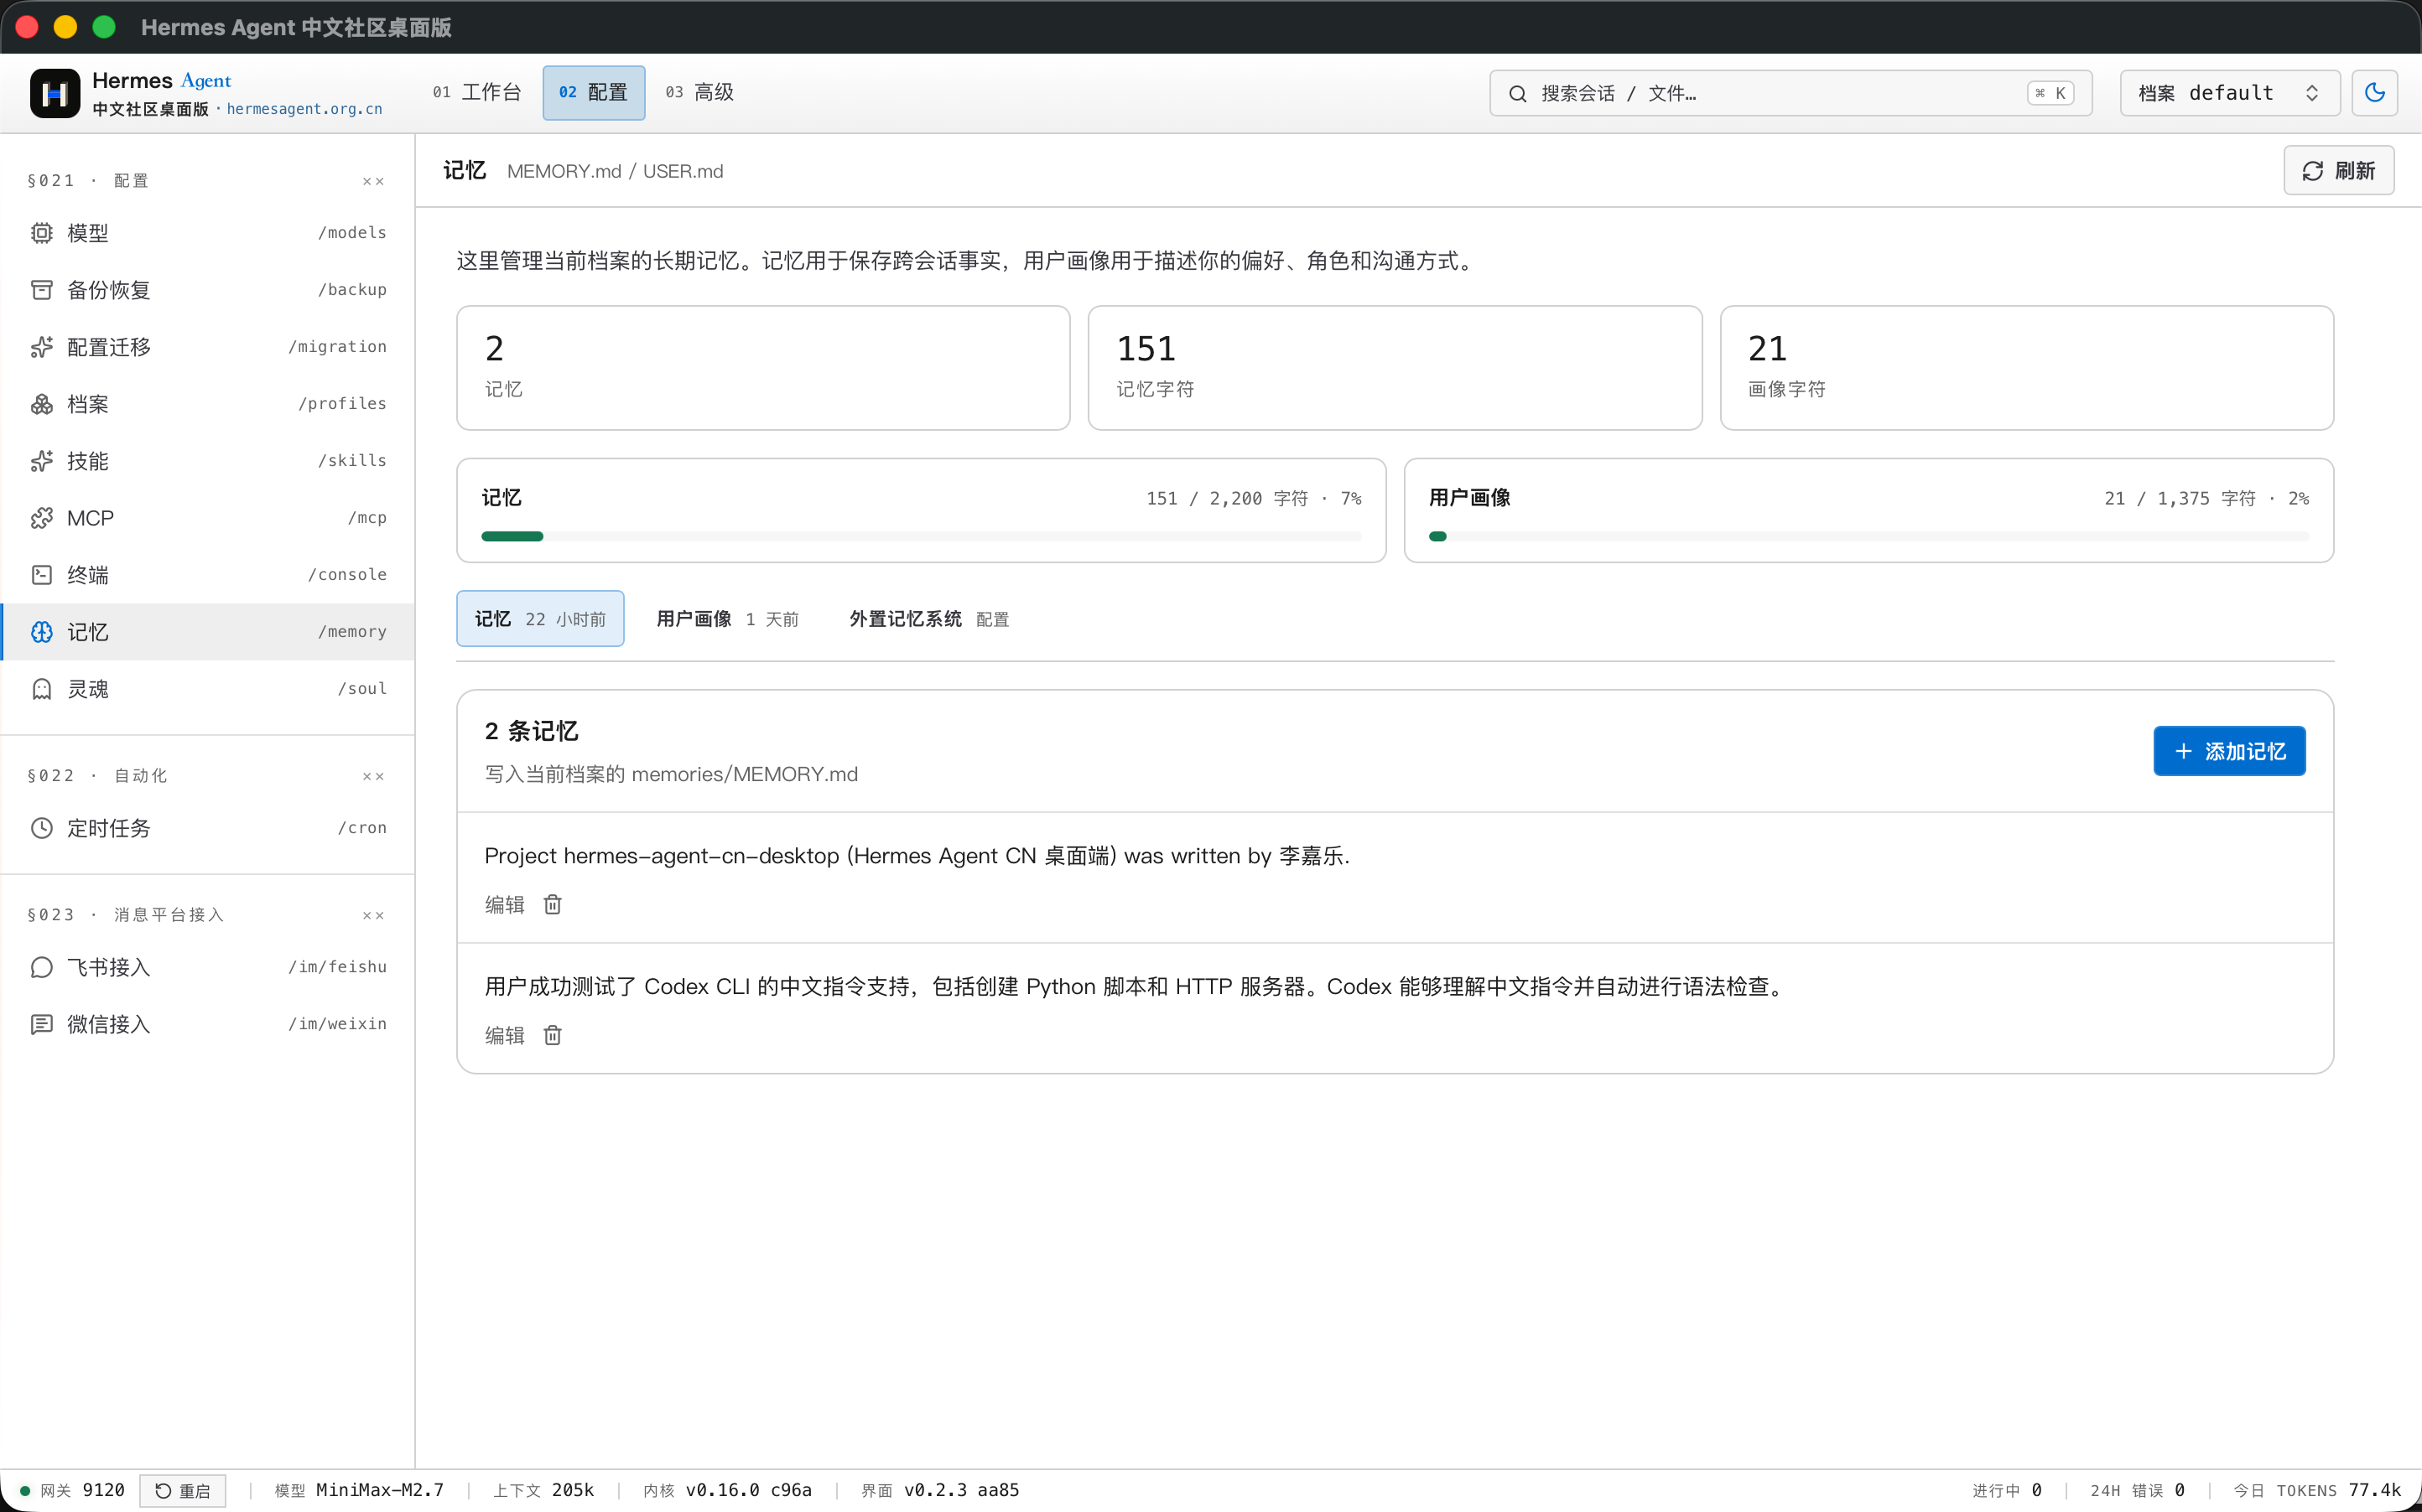Click the search magnifier icon

click(x=1518, y=93)
